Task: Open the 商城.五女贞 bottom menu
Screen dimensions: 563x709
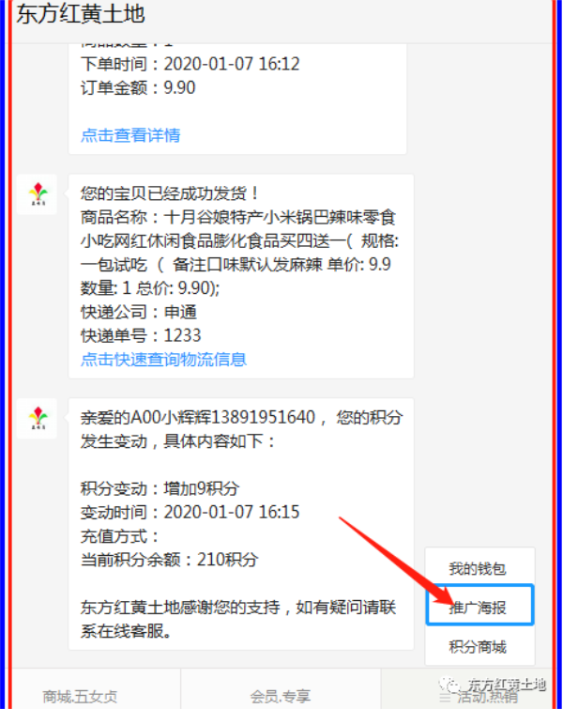Action: click(81, 697)
